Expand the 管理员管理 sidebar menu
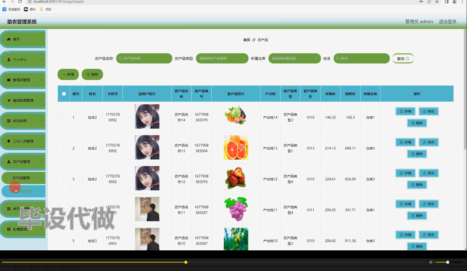This screenshot has height=271, width=467. pyautogui.click(x=23, y=80)
